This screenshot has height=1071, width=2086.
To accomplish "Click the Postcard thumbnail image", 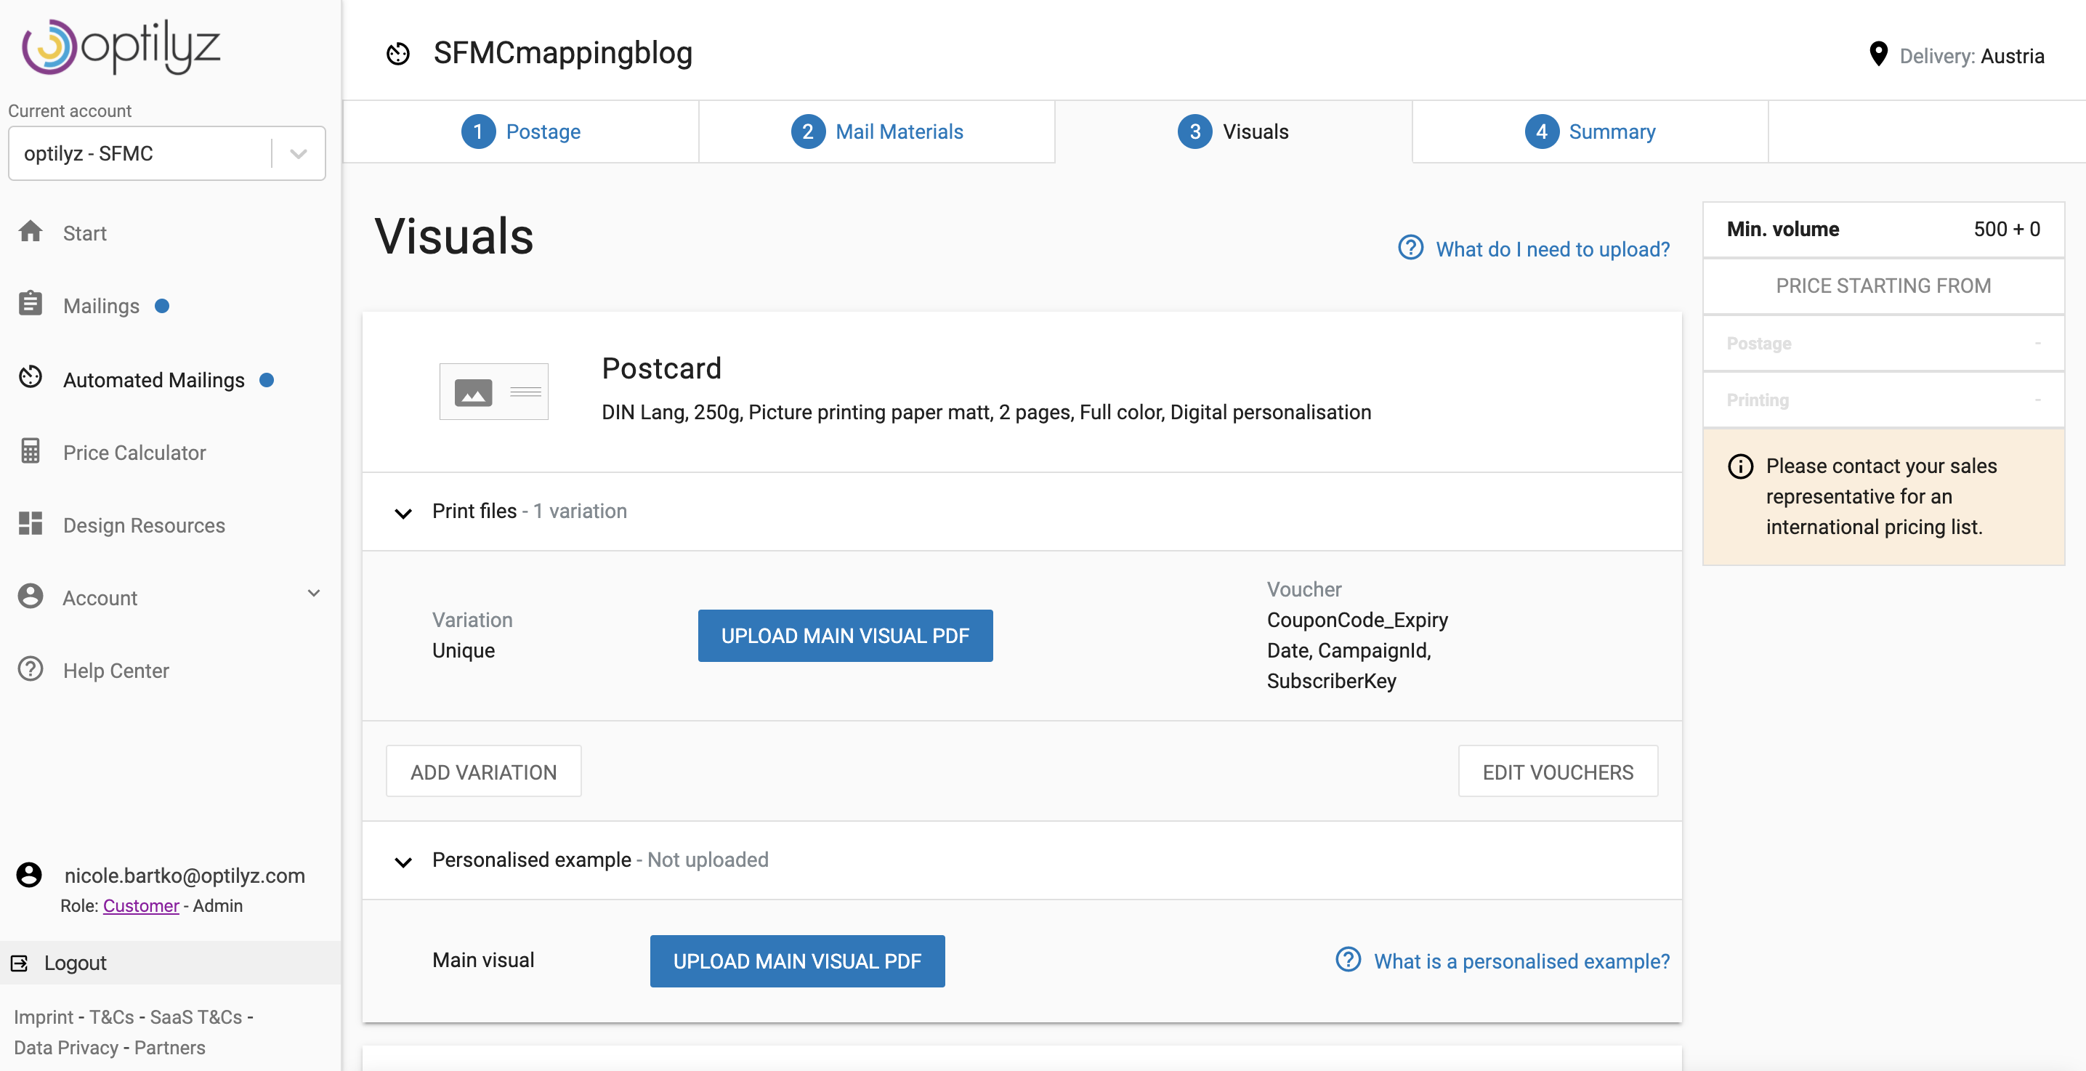I will tap(493, 392).
